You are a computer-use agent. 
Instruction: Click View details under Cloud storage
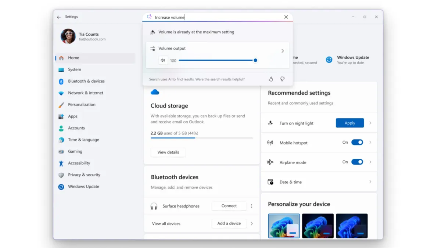(x=168, y=152)
